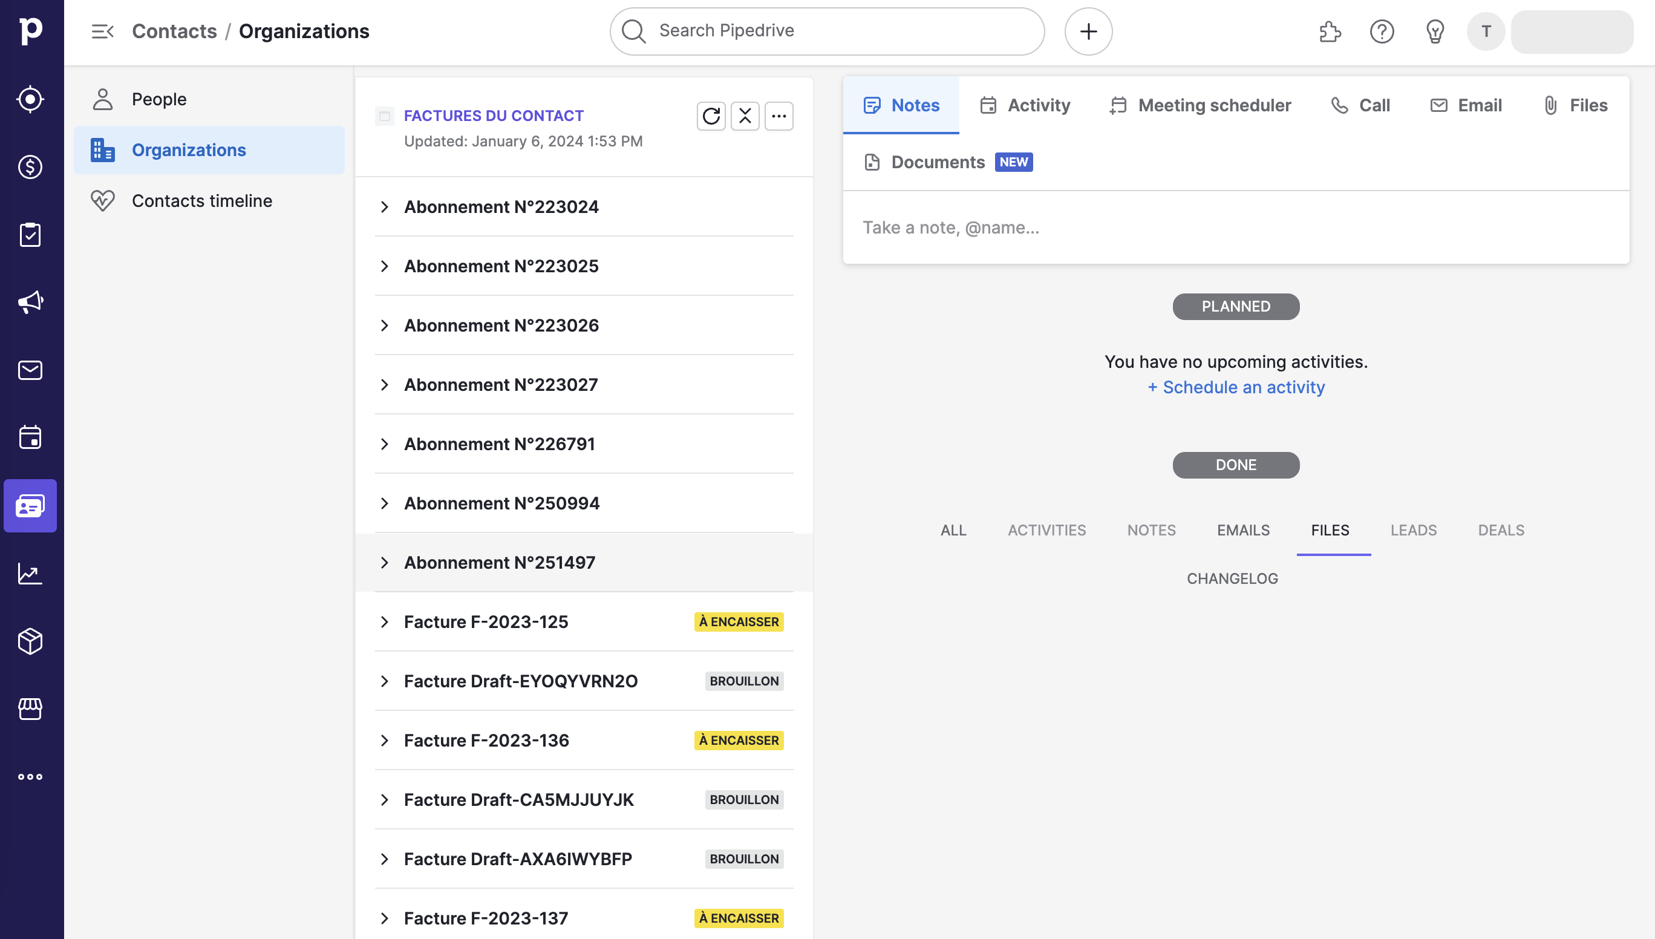Click Schedule an activity link

pyautogui.click(x=1236, y=387)
